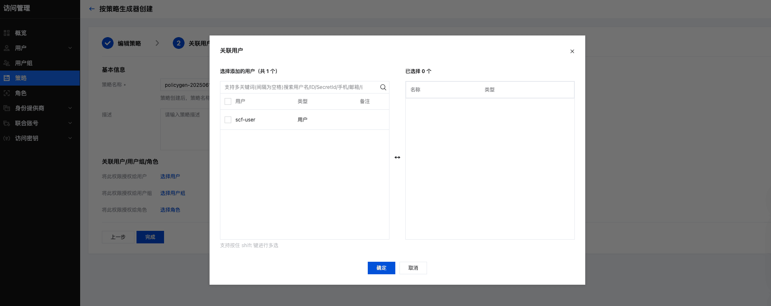Click the 取消 cancel button
This screenshot has height=306, width=771.
coord(413,268)
